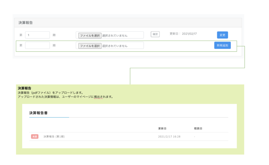The height and width of the screenshot is (165, 269).
Task: Click the blue 新規追加 button
Action: coord(222,45)
